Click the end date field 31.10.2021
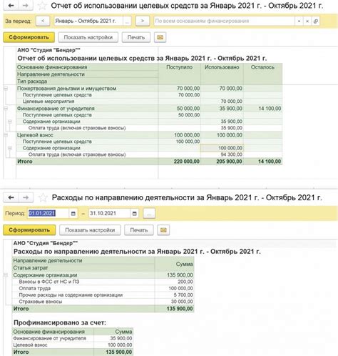The width and height of the screenshot is (338, 356). tap(110, 213)
